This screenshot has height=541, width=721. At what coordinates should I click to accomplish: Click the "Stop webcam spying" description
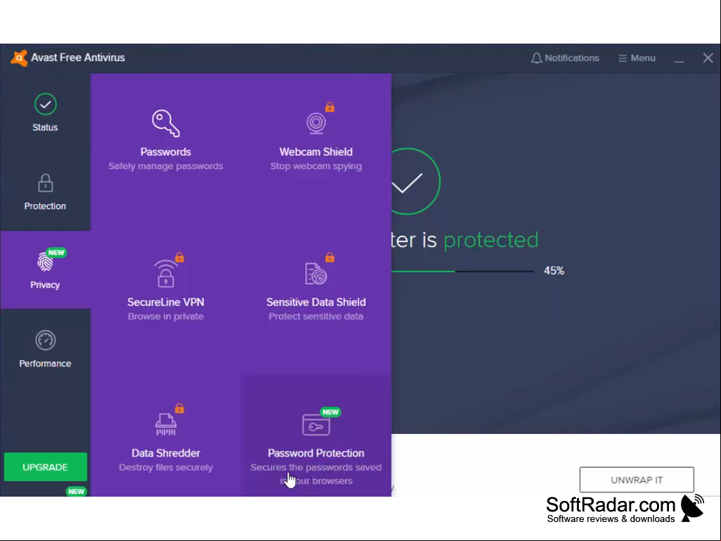tap(316, 166)
